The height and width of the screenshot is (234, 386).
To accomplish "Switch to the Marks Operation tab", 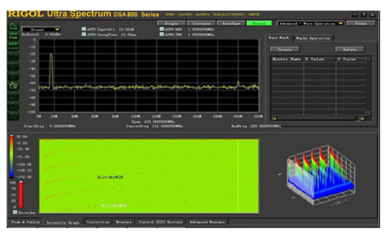I will [x=313, y=38].
